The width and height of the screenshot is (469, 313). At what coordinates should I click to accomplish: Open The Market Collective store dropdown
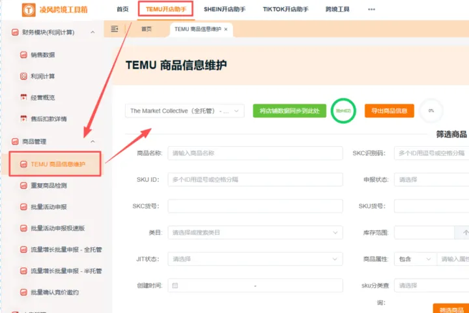184,111
